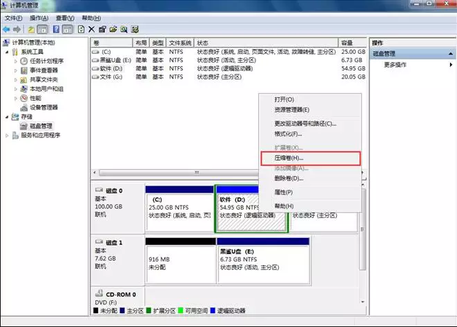This screenshot has width=457, height=327.
Task: Expand 更多操作 submenu arrow in Actions pane
Action: click(x=451, y=65)
